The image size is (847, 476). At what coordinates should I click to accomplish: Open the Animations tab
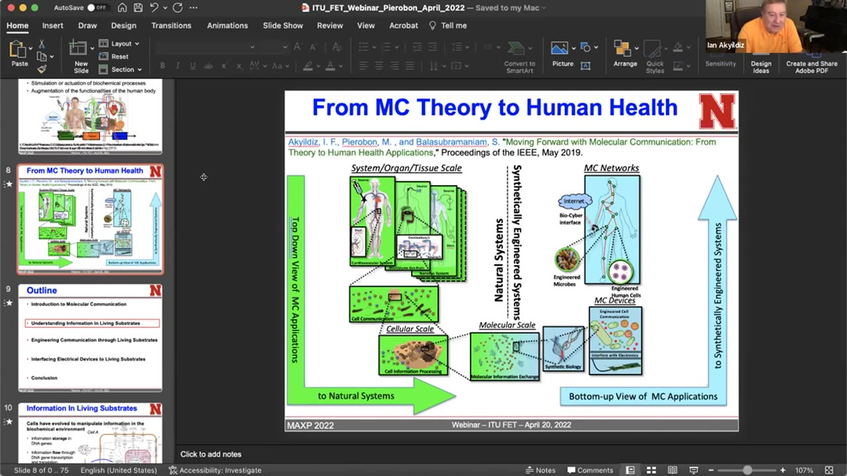[227, 25]
